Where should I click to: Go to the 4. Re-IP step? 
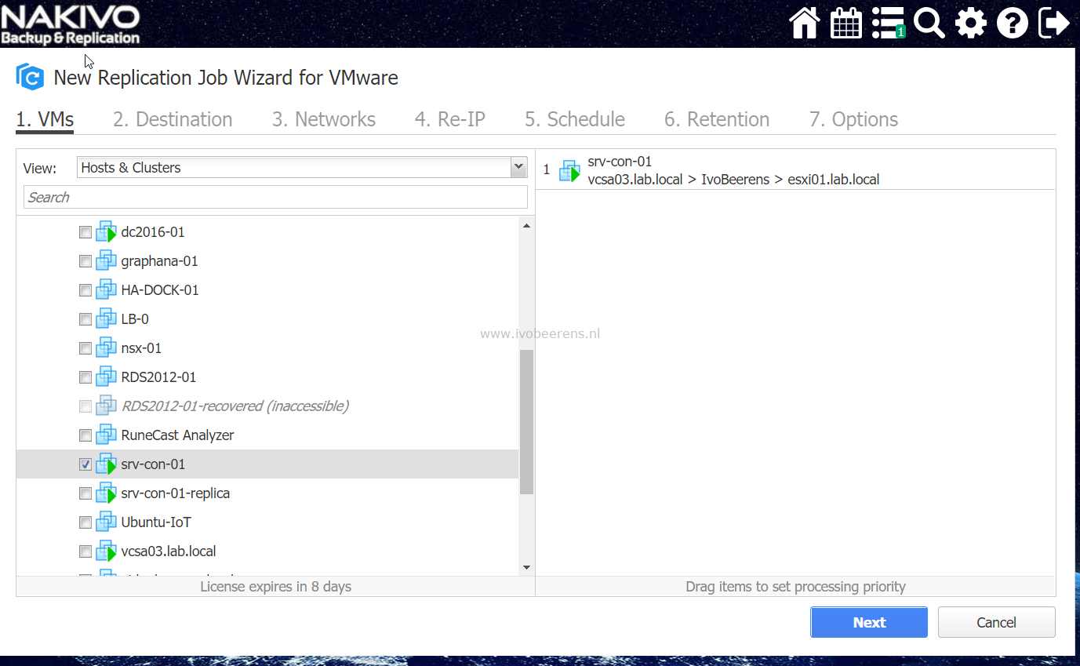point(450,119)
